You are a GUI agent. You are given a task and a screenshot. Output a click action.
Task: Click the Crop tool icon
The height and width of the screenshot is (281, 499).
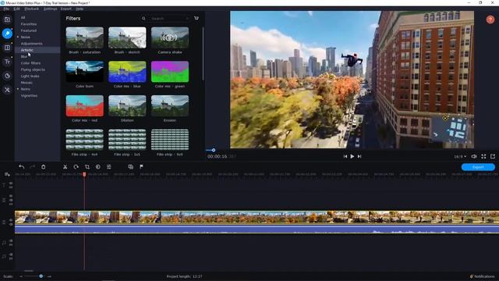point(87,166)
